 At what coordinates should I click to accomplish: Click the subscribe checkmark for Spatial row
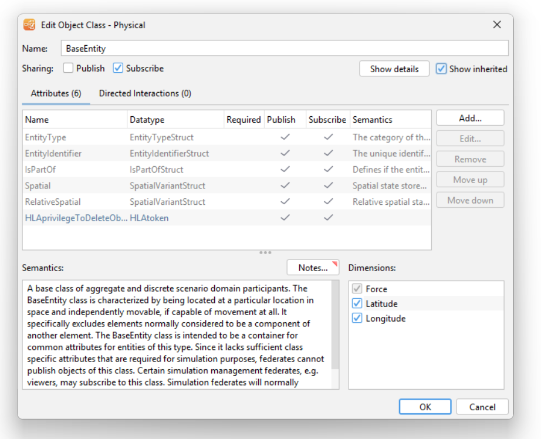[x=328, y=185]
